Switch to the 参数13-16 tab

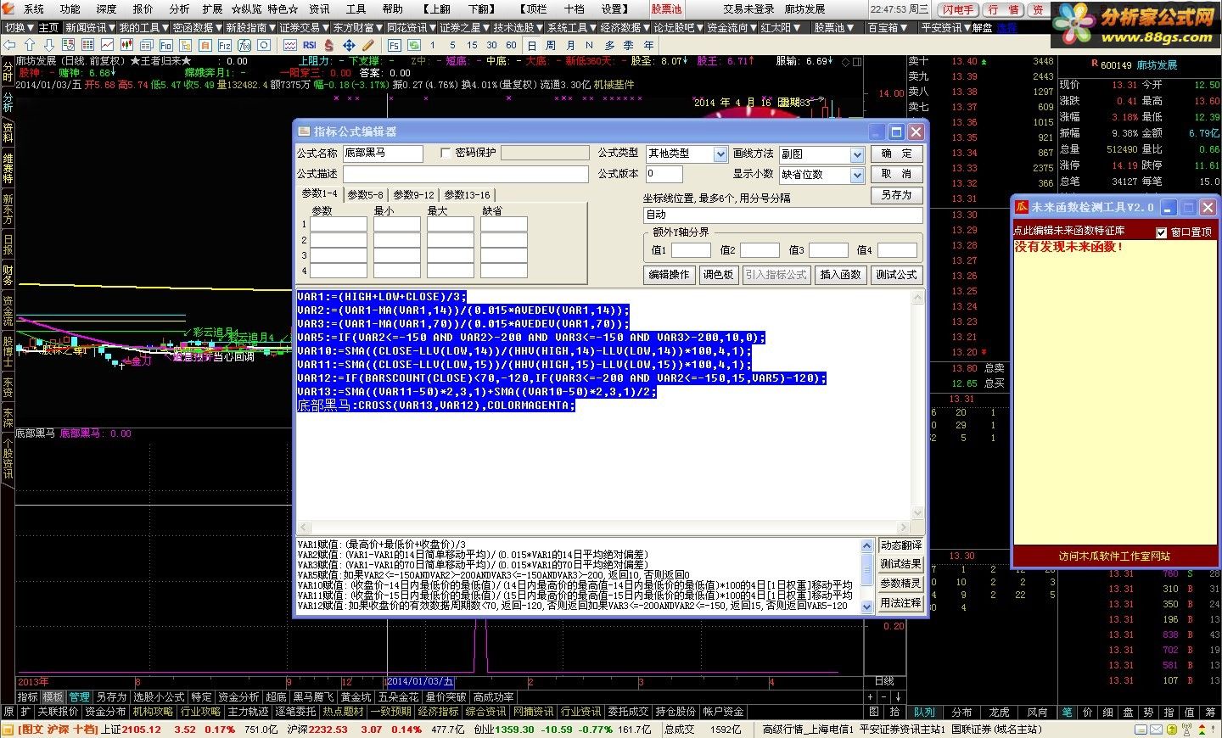(x=467, y=195)
